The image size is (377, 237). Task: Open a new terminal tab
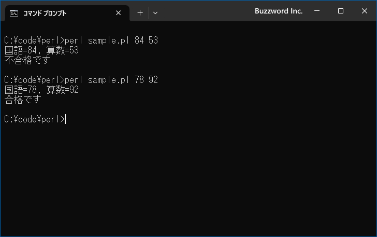[140, 13]
